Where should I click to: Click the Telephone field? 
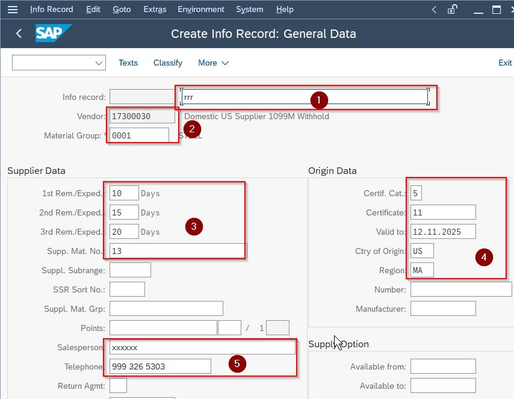tap(160, 367)
